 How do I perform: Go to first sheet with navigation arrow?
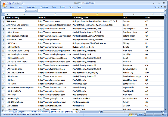3,112
